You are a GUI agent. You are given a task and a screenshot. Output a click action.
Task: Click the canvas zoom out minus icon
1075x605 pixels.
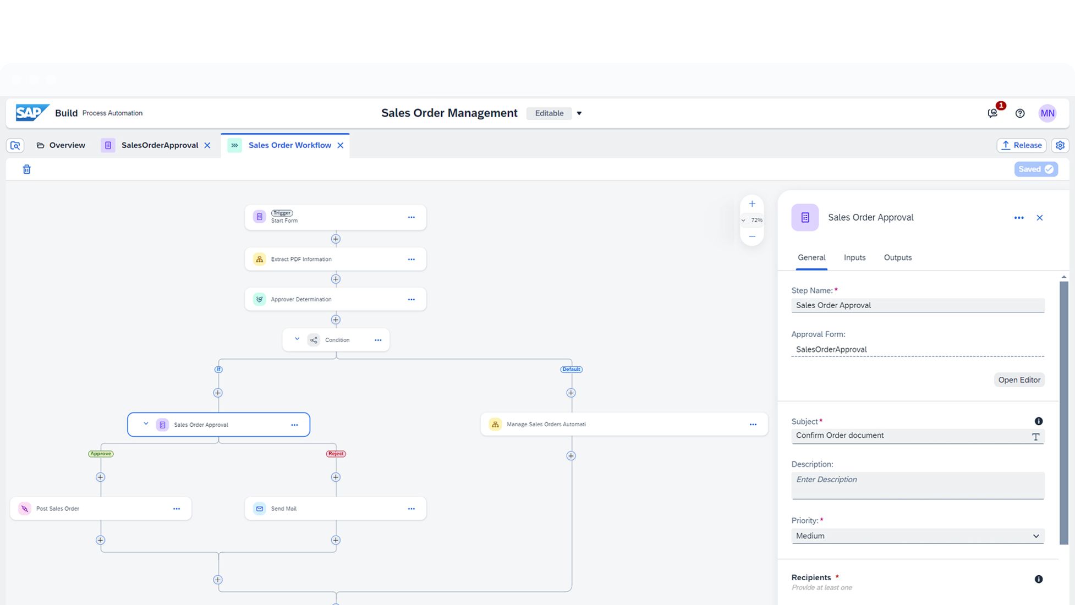pos(752,237)
